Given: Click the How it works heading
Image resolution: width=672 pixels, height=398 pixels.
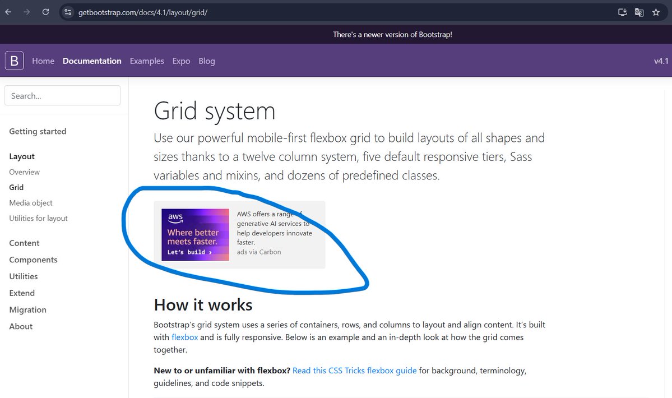Looking at the screenshot, I should click(x=203, y=305).
